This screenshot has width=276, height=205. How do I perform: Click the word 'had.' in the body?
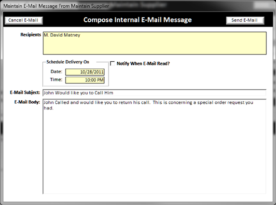point(48,108)
